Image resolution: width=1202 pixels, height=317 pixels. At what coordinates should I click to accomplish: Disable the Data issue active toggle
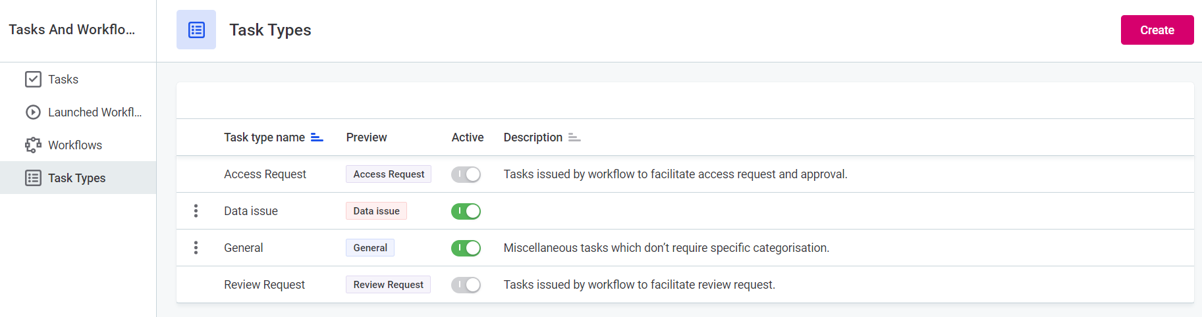pyautogui.click(x=466, y=211)
